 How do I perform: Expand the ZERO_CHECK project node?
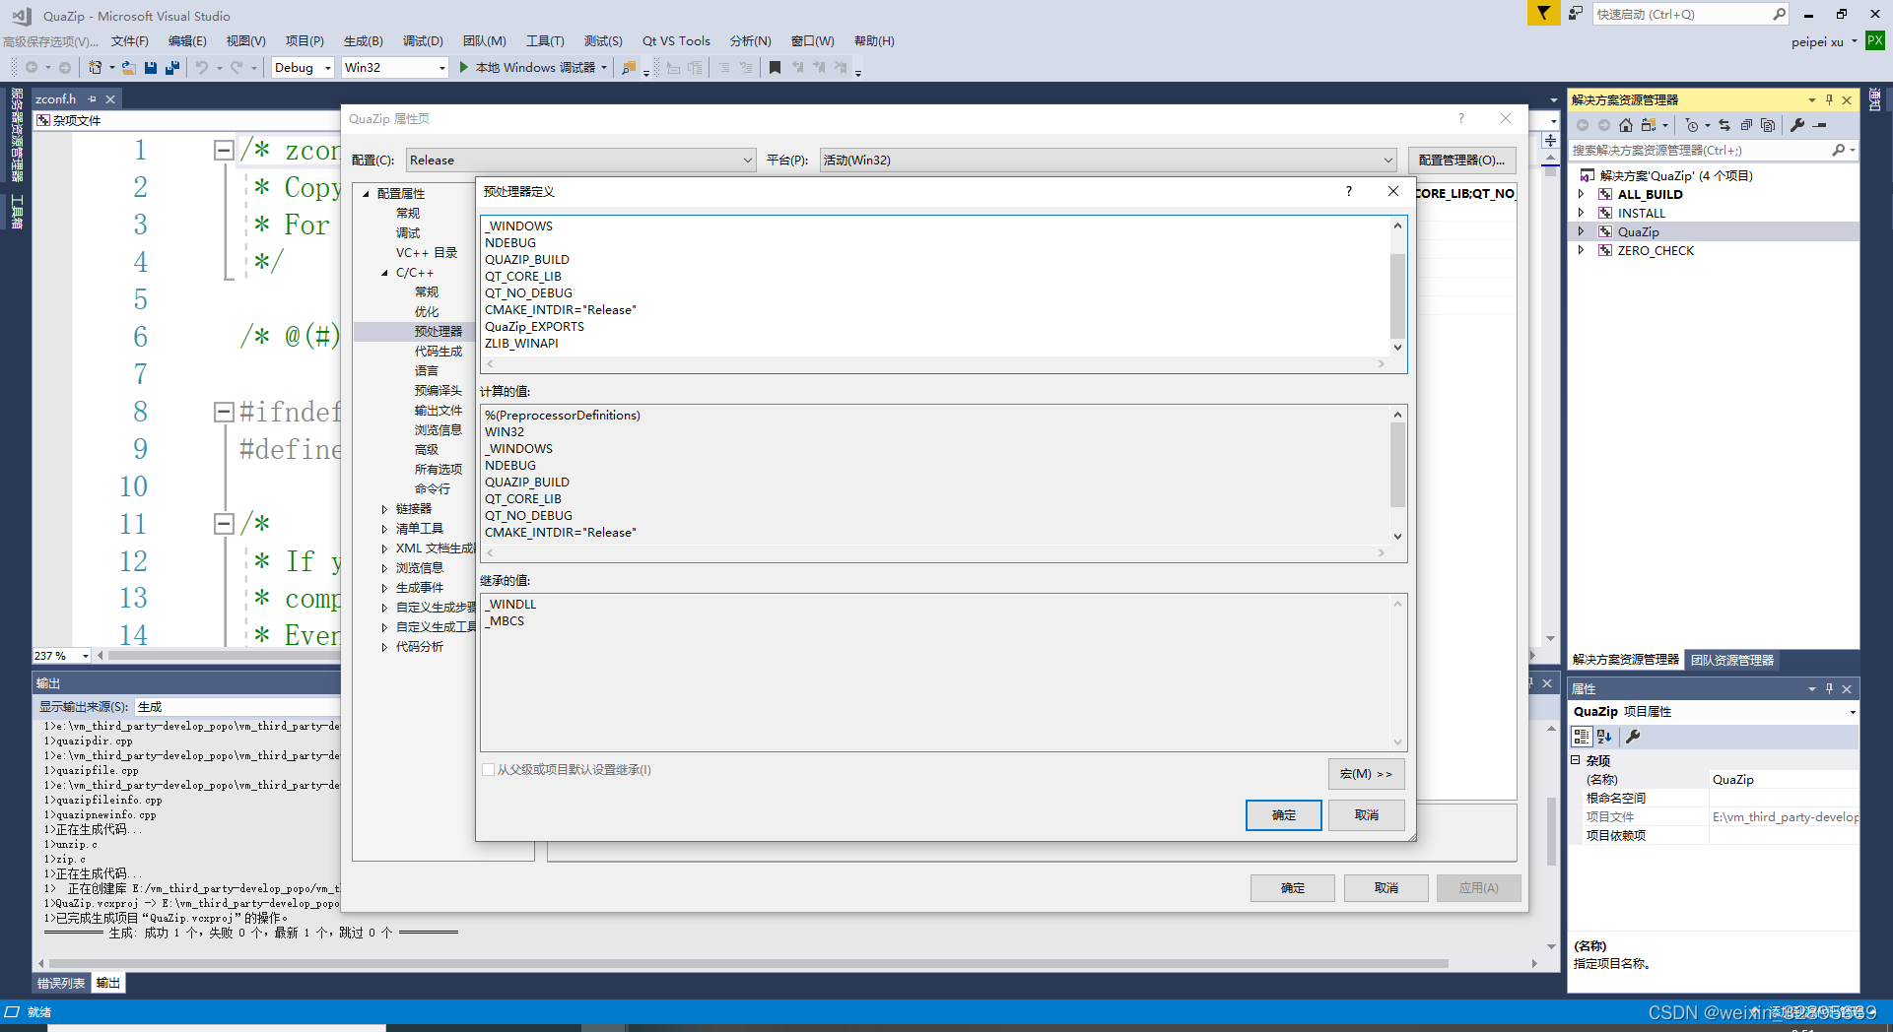(x=1581, y=250)
